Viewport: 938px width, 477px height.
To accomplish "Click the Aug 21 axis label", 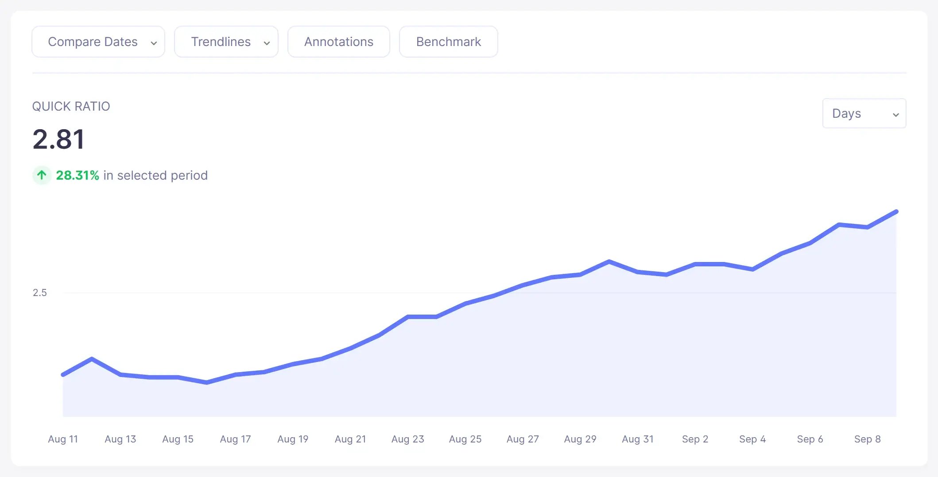I will click(x=350, y=439).
